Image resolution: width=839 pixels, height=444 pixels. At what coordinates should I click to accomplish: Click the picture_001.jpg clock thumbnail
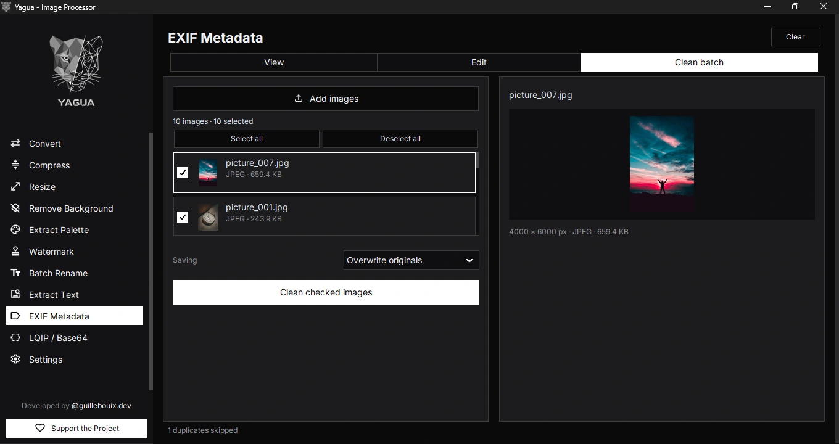tap(208, 217)
